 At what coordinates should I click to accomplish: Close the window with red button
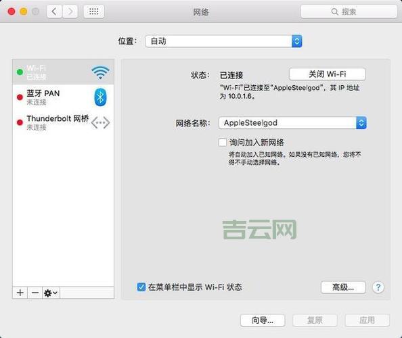pyautogui.click(x=12, y=11)
